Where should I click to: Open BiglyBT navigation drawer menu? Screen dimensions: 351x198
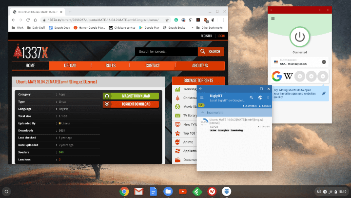202,98
